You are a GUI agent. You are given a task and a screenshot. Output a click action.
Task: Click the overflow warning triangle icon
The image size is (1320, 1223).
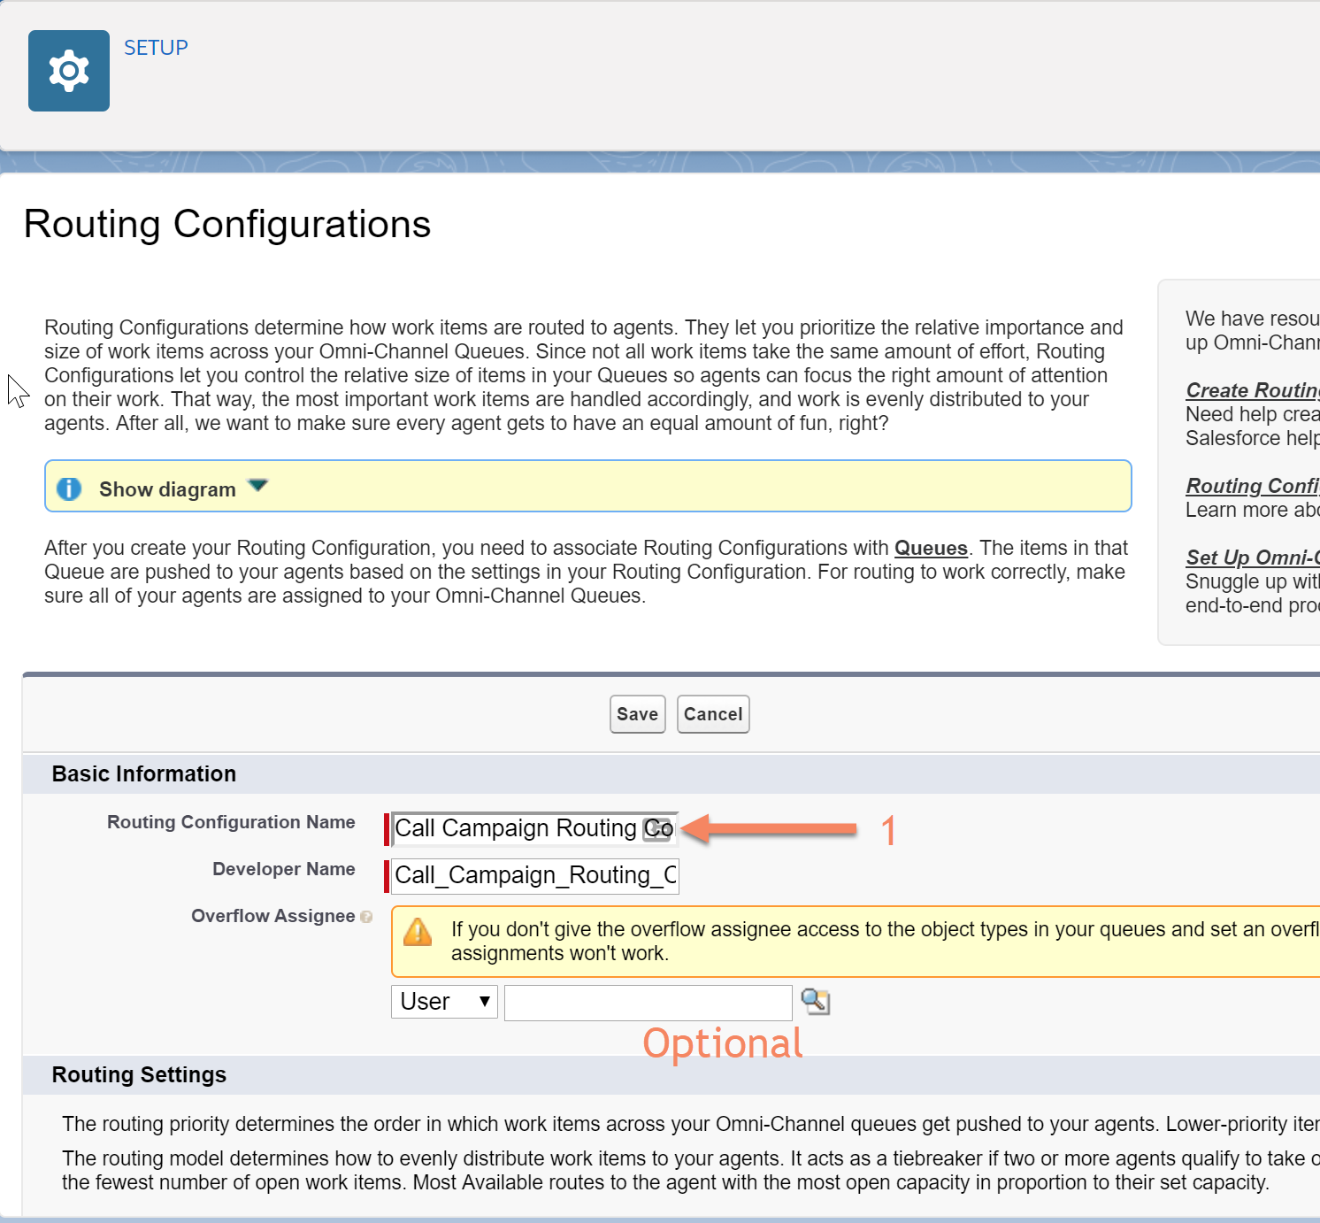(418, 932)
